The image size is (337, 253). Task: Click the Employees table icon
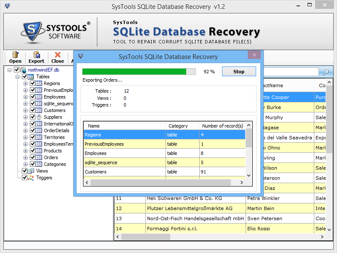point(39,97)
